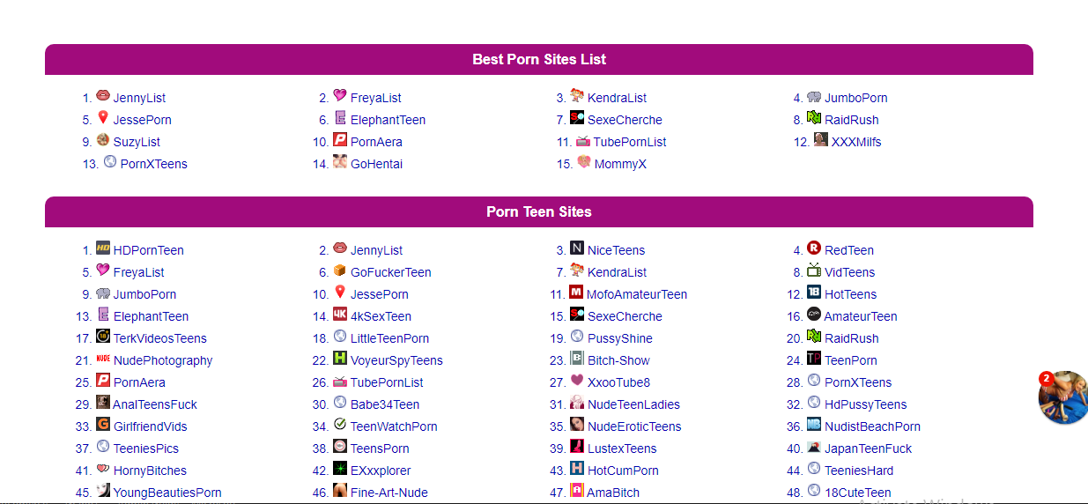
Task: Follow the NudistBeachPorn link
Action: 872,426
